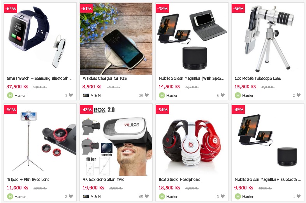Click heart icon on Wireless Charger for IOS
This screenshot has width=306, height=203.
(147, 95)
